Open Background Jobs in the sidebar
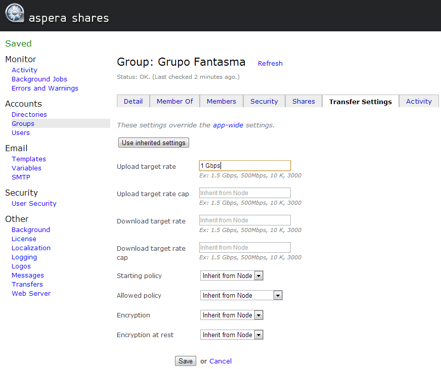 (x=39, y=79)
